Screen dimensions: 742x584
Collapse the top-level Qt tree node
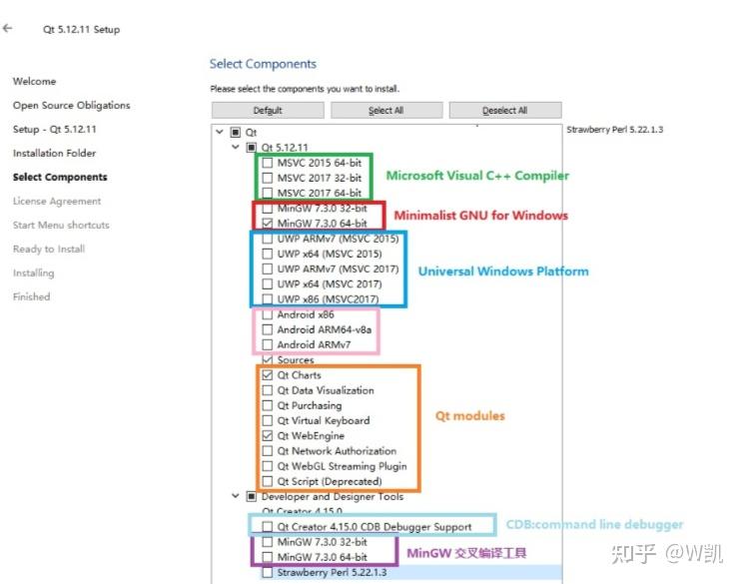pos(219,132)
